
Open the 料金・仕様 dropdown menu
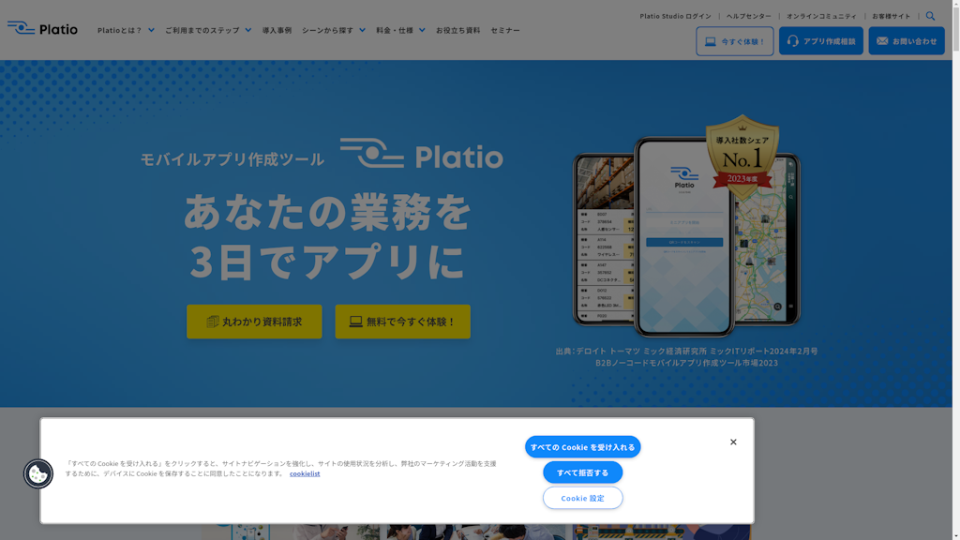pos(400,30)
